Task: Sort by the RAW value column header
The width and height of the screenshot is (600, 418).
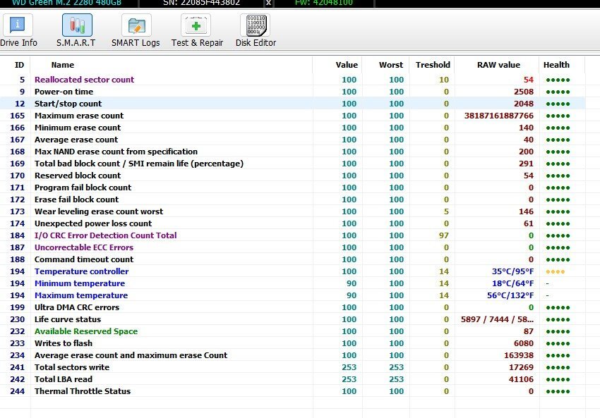Action: pos(498,65)
